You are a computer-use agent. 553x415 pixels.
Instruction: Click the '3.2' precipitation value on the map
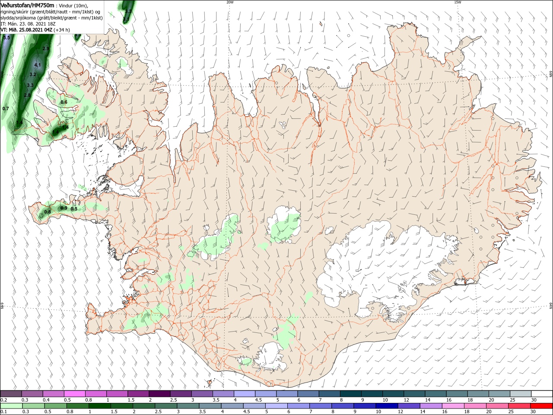[33, 75]
